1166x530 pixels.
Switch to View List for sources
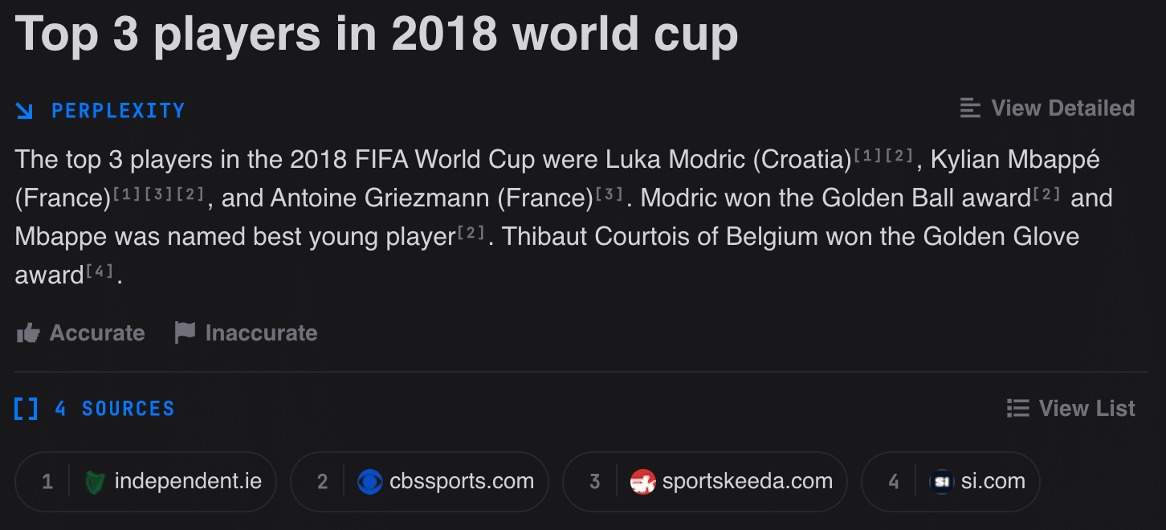pyautogui.click(x=1070, y=409)
